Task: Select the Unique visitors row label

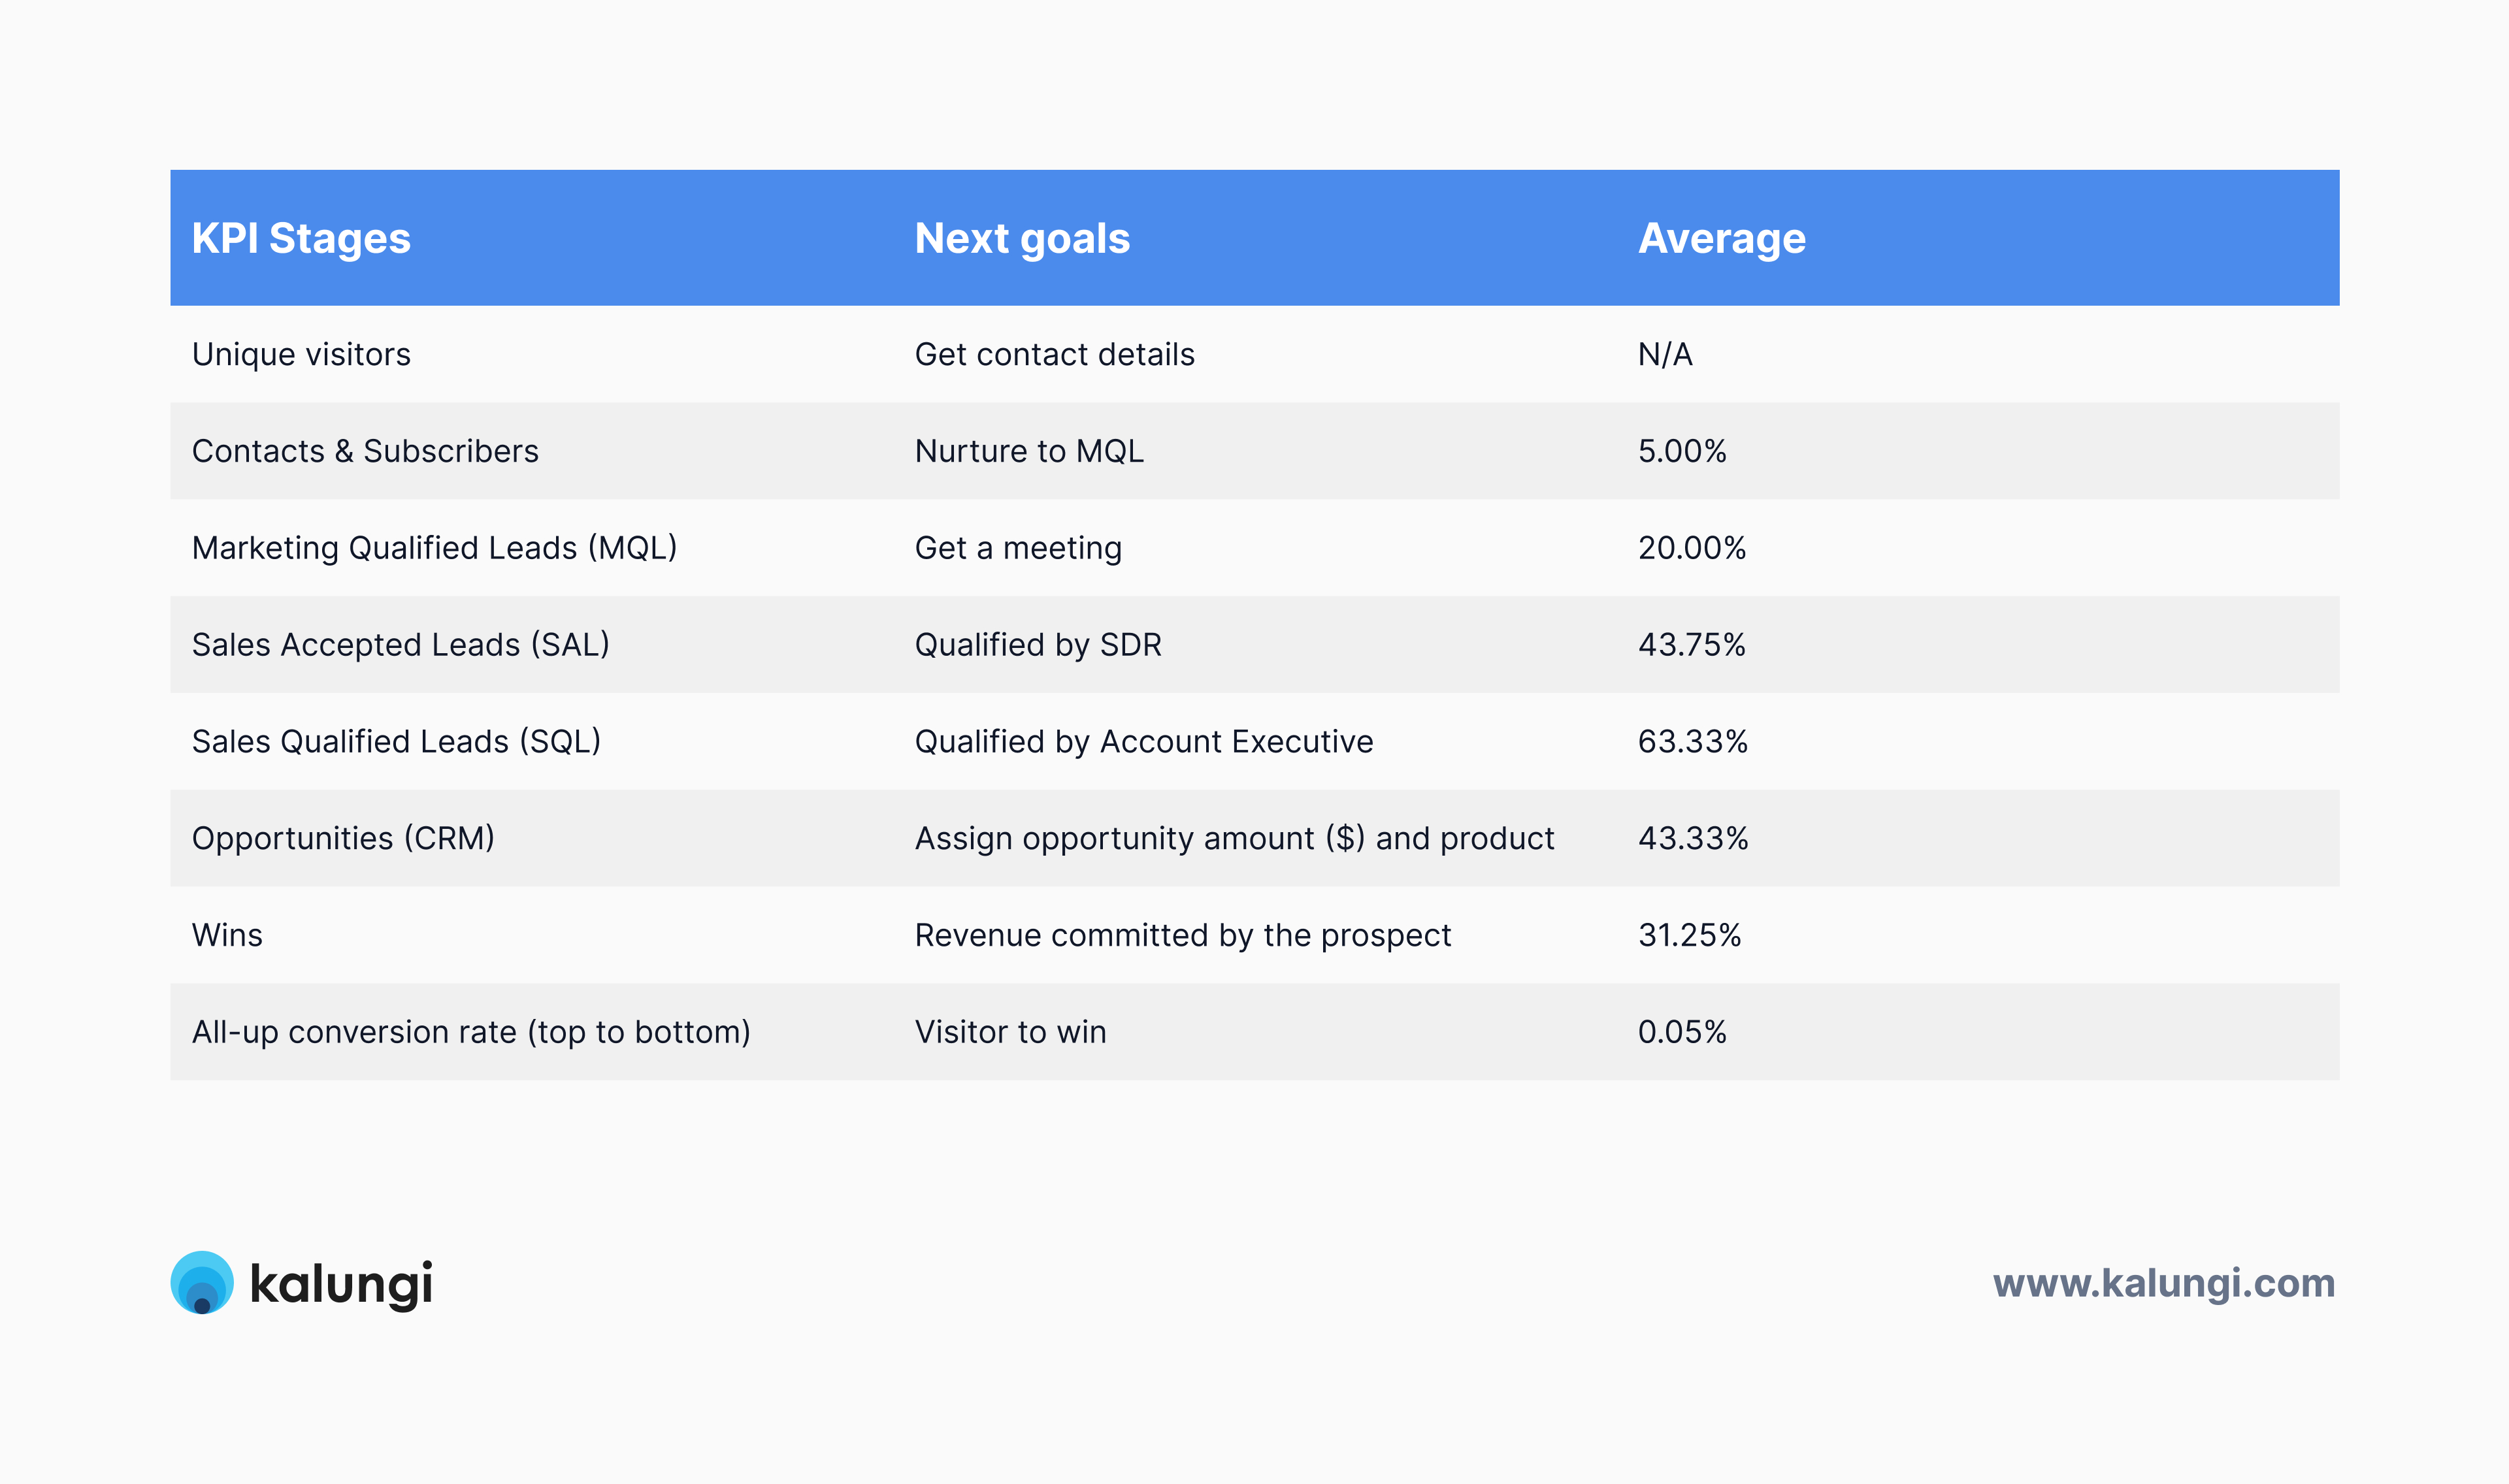Action: (x=301, y=354)
